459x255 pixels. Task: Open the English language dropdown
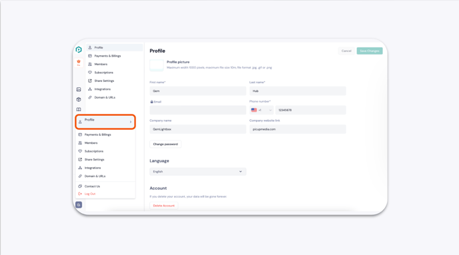pyautogui.click(x=198, y=172)
